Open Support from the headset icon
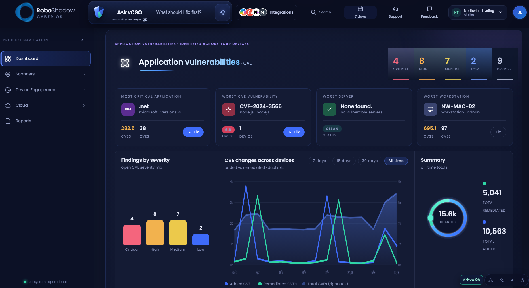529x288 pixels. coord(395,12)
